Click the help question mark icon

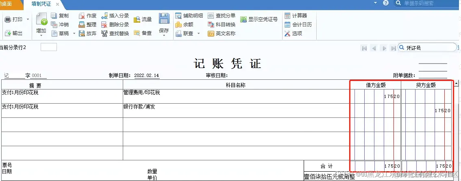click(386, 3)
